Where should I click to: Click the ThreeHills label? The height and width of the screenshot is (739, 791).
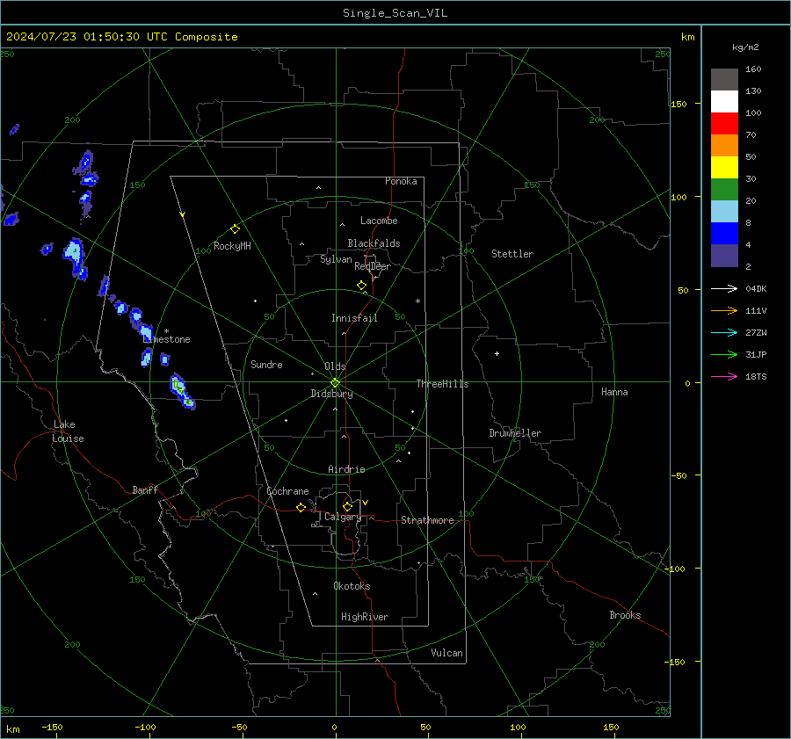click(x=442, y=384)
